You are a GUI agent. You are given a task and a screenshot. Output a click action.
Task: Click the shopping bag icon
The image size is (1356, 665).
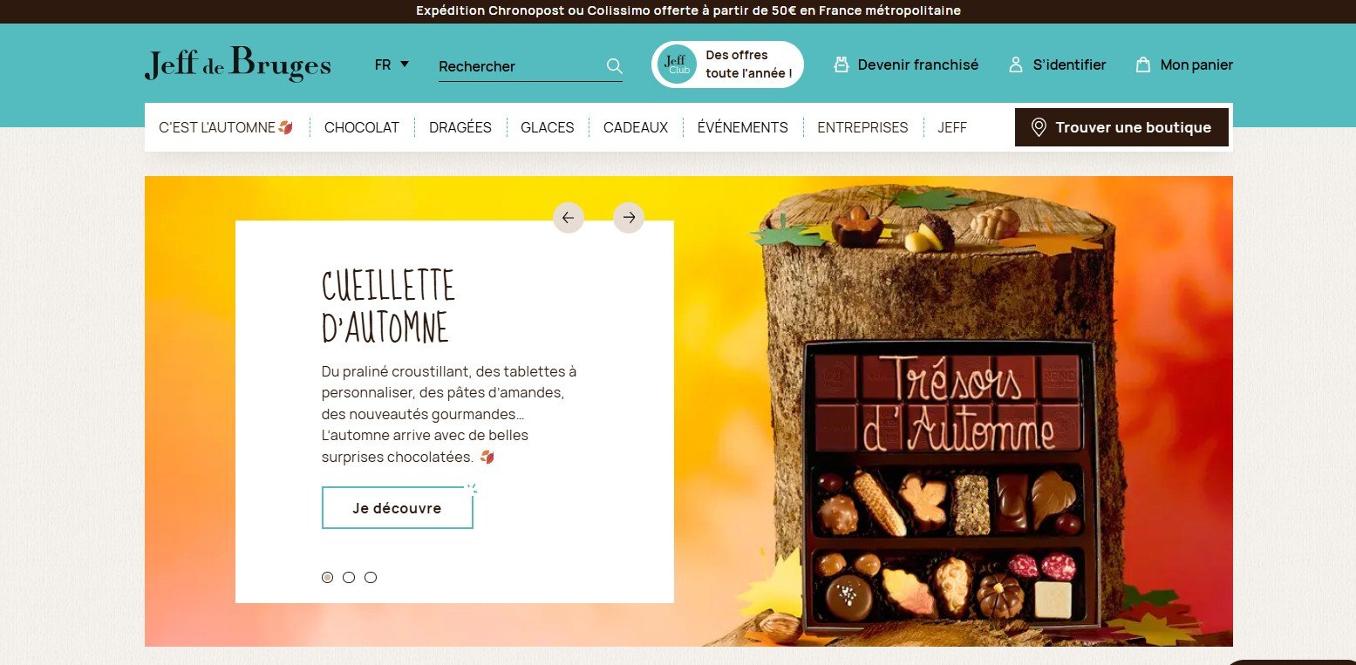pos(1143,64)
